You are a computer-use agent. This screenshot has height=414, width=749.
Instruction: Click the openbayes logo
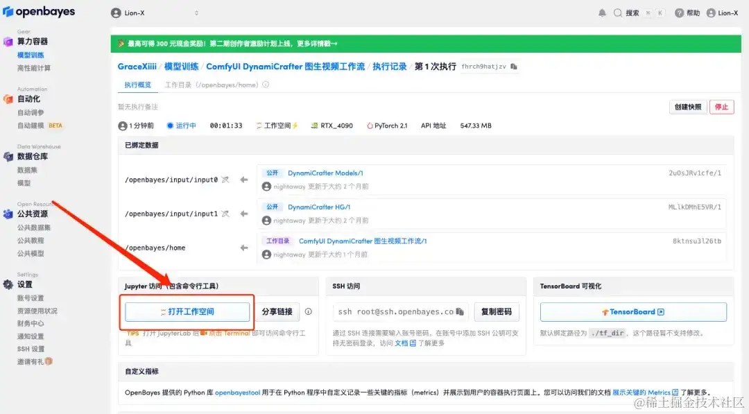pyautogui.click(x=39, y=12)
